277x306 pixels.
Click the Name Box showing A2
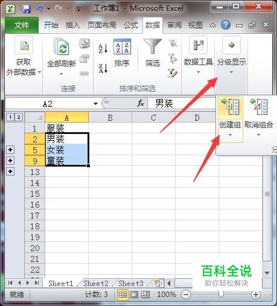click(x=48, y=104)
